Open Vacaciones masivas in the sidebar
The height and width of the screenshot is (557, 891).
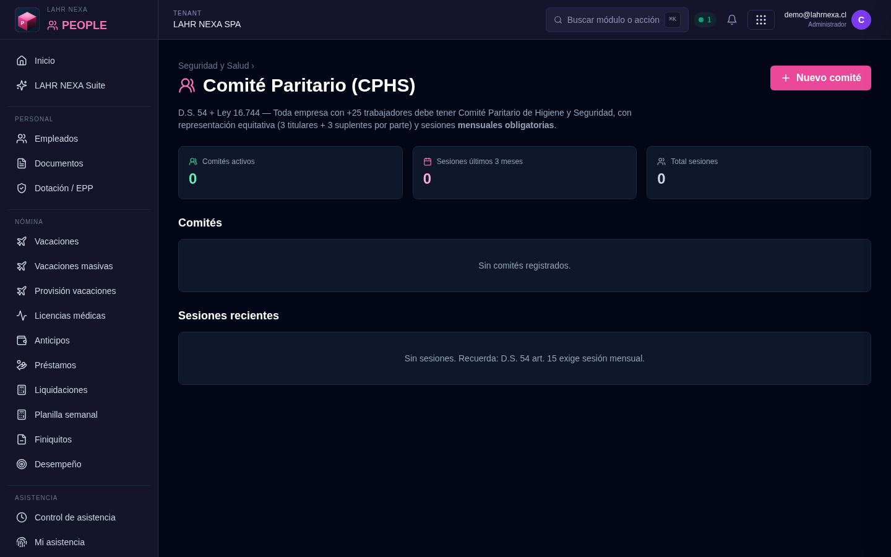[x=79, y=266]
